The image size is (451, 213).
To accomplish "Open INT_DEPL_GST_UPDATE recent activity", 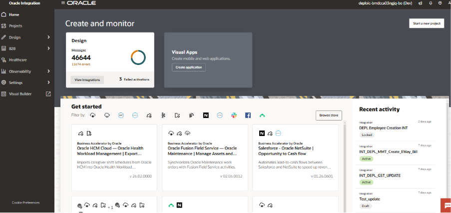I will [380, 175].
